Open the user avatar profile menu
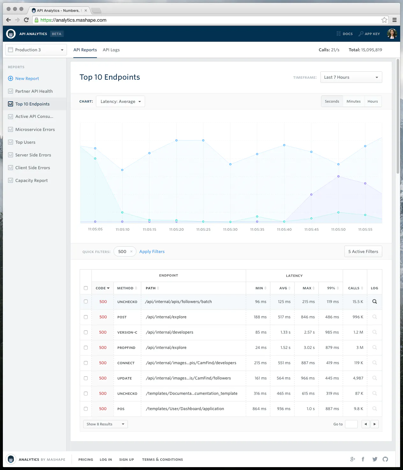Viewport: 403px width, 470px height. (x=392, y=34)
